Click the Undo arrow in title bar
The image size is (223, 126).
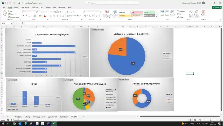click(x=10, y=3)
